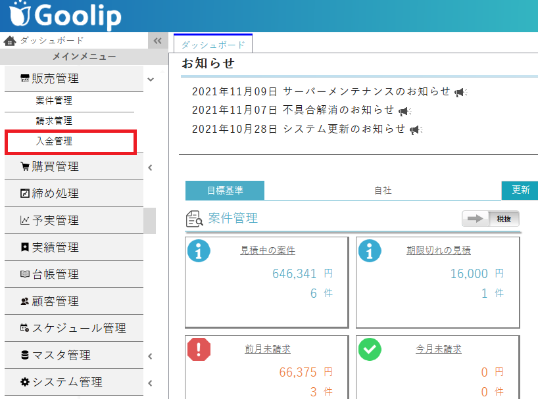This screenshot has width=538, height=399.
Task: Open the 購買管理 menu
Action: 74,166
